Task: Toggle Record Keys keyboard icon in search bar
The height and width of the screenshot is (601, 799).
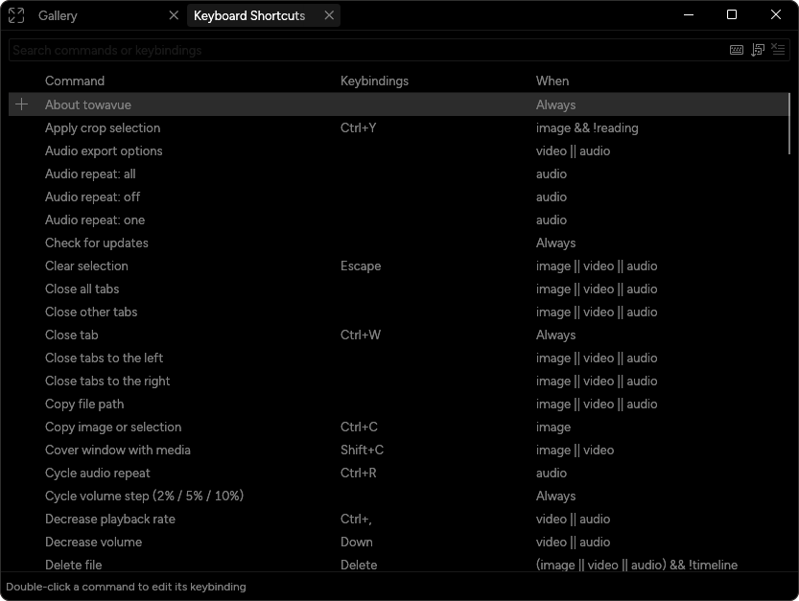Action: click(x=737, y=50)
